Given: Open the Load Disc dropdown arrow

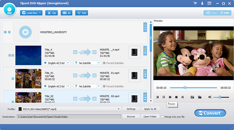Looking at the screenshot, I should [40, 13].
